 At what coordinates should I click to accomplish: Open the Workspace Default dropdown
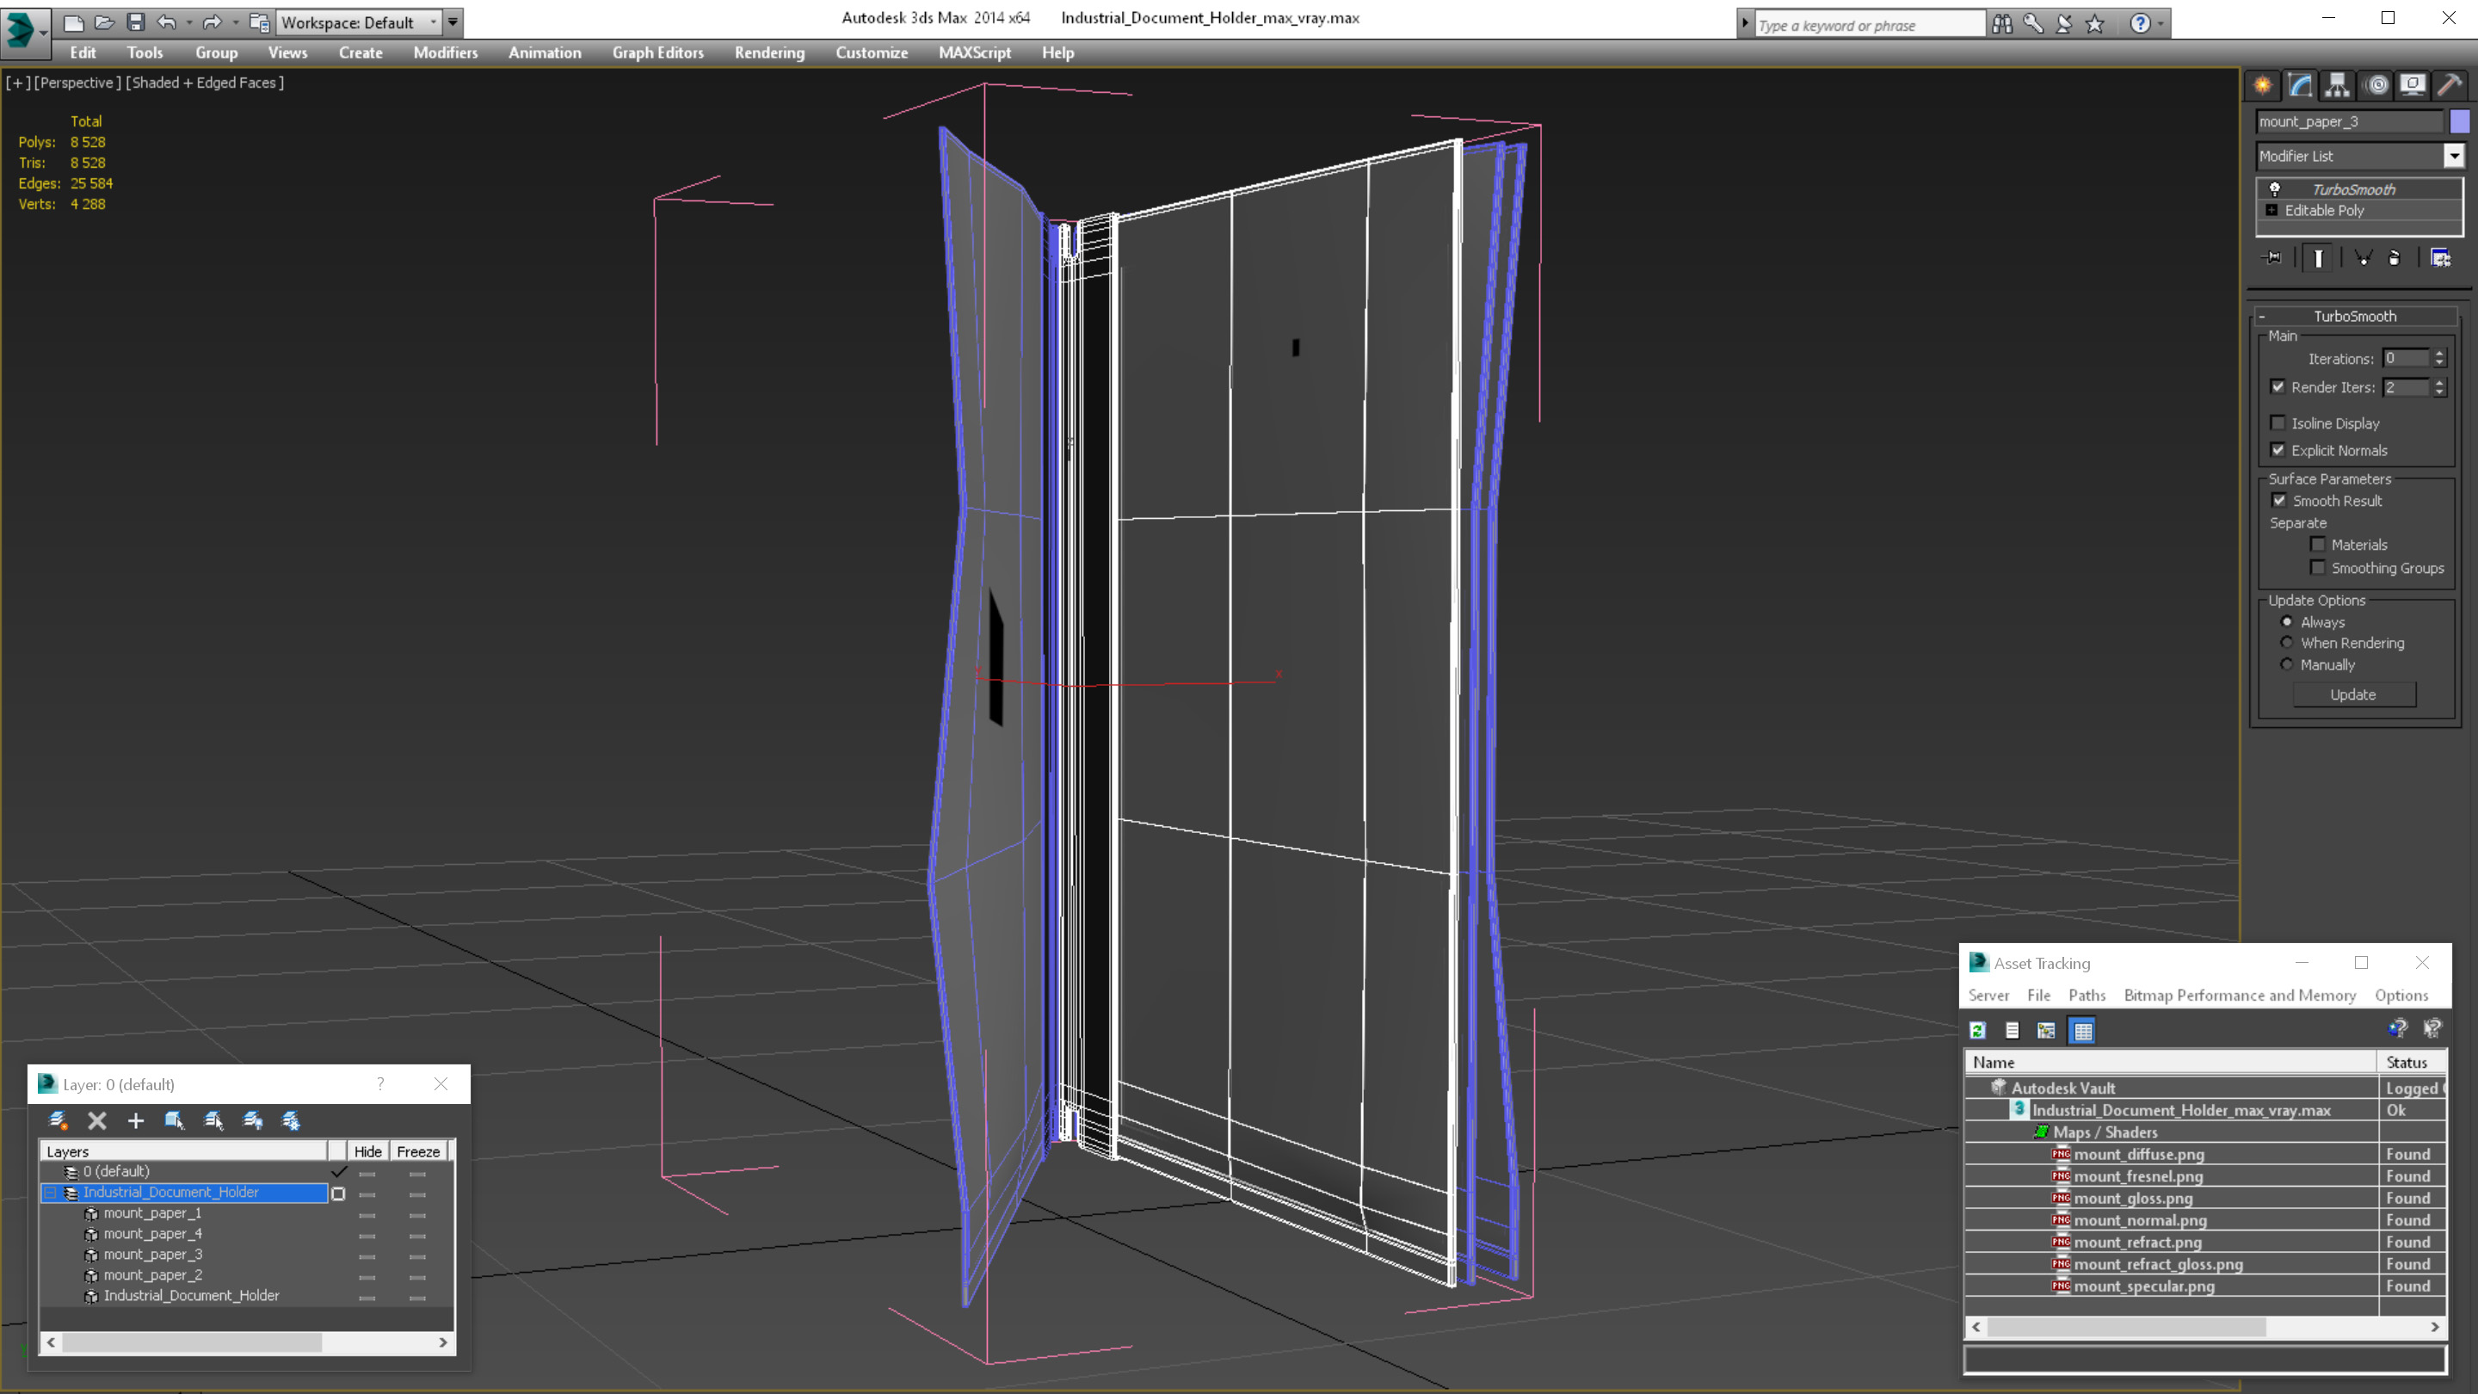359,22
